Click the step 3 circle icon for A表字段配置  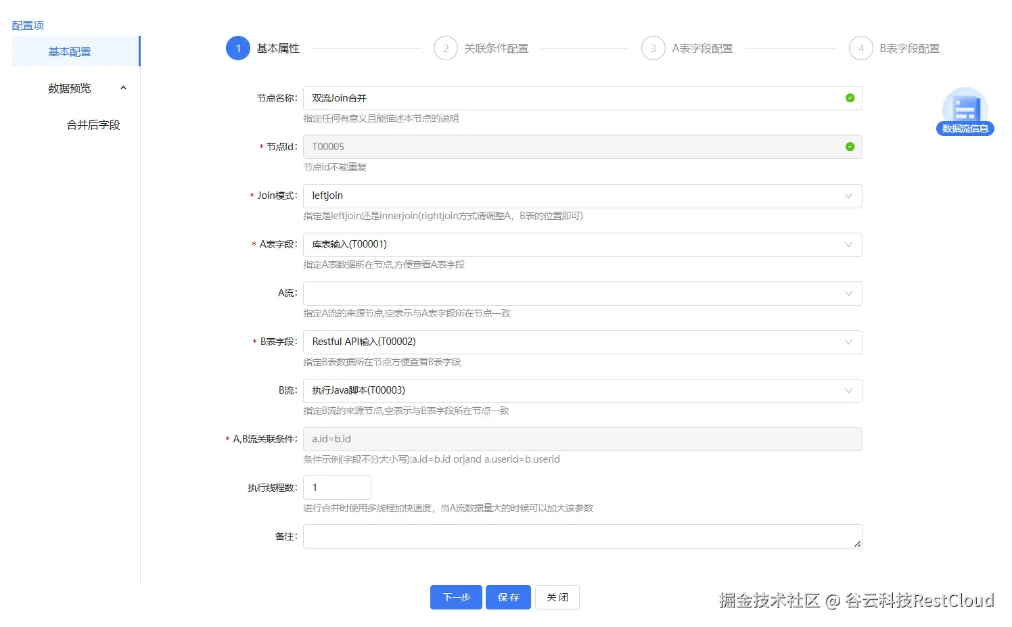(653, 48)
